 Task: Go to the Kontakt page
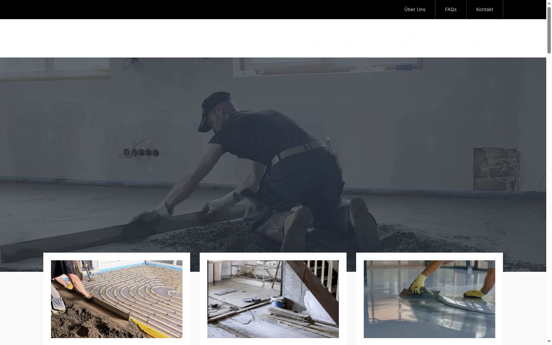point(485,10)
